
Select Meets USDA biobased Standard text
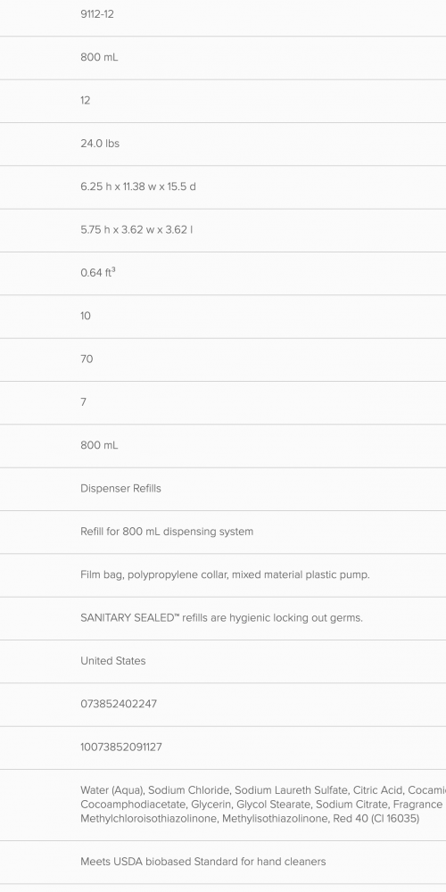tap(203, 862)
